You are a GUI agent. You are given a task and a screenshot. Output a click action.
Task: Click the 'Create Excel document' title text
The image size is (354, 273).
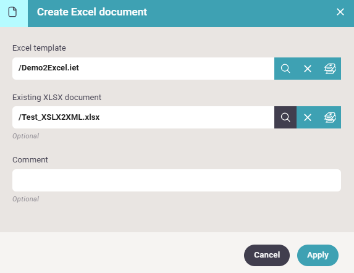92,12
